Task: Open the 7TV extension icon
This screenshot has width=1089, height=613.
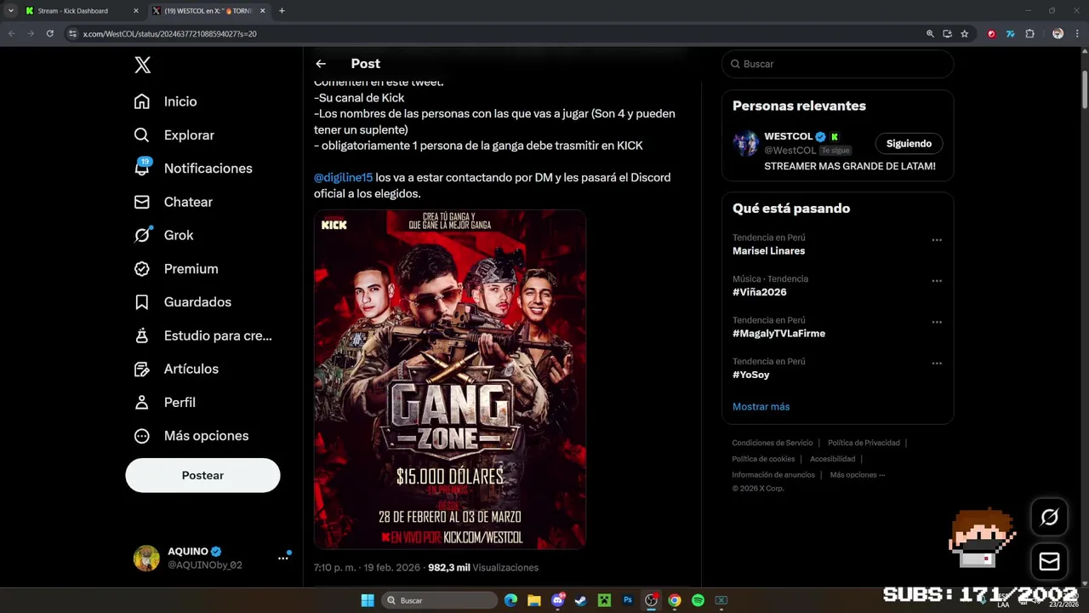Action: coord(1010,34)
